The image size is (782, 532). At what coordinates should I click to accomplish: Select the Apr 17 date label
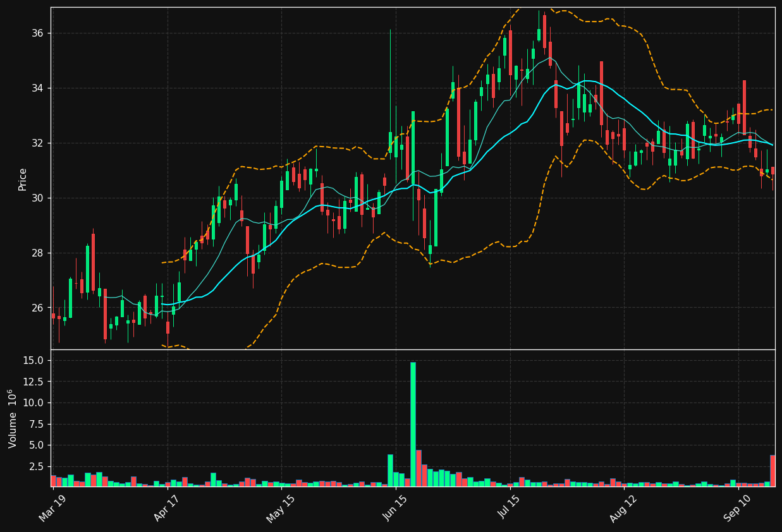(x=166, y=508)
